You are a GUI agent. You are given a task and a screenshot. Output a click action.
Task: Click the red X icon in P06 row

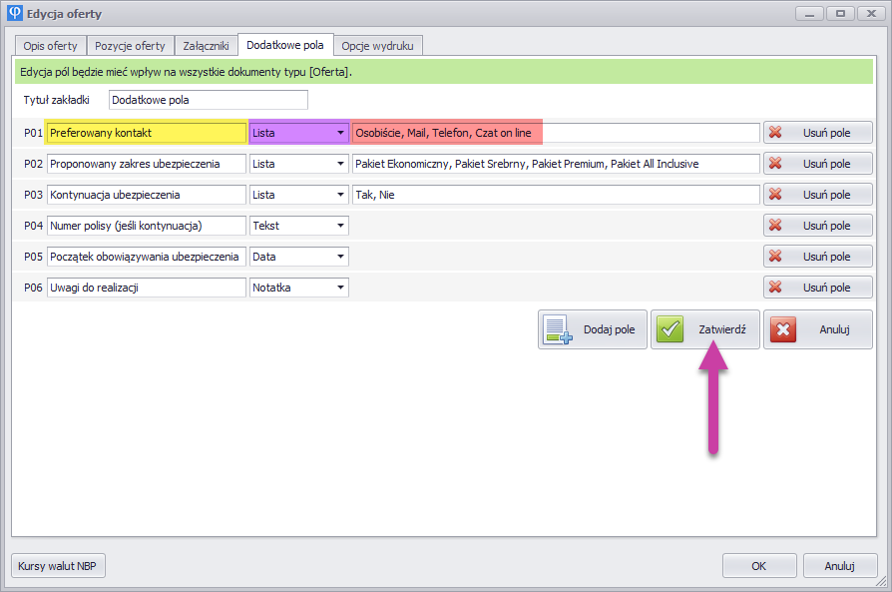point(775,288)
